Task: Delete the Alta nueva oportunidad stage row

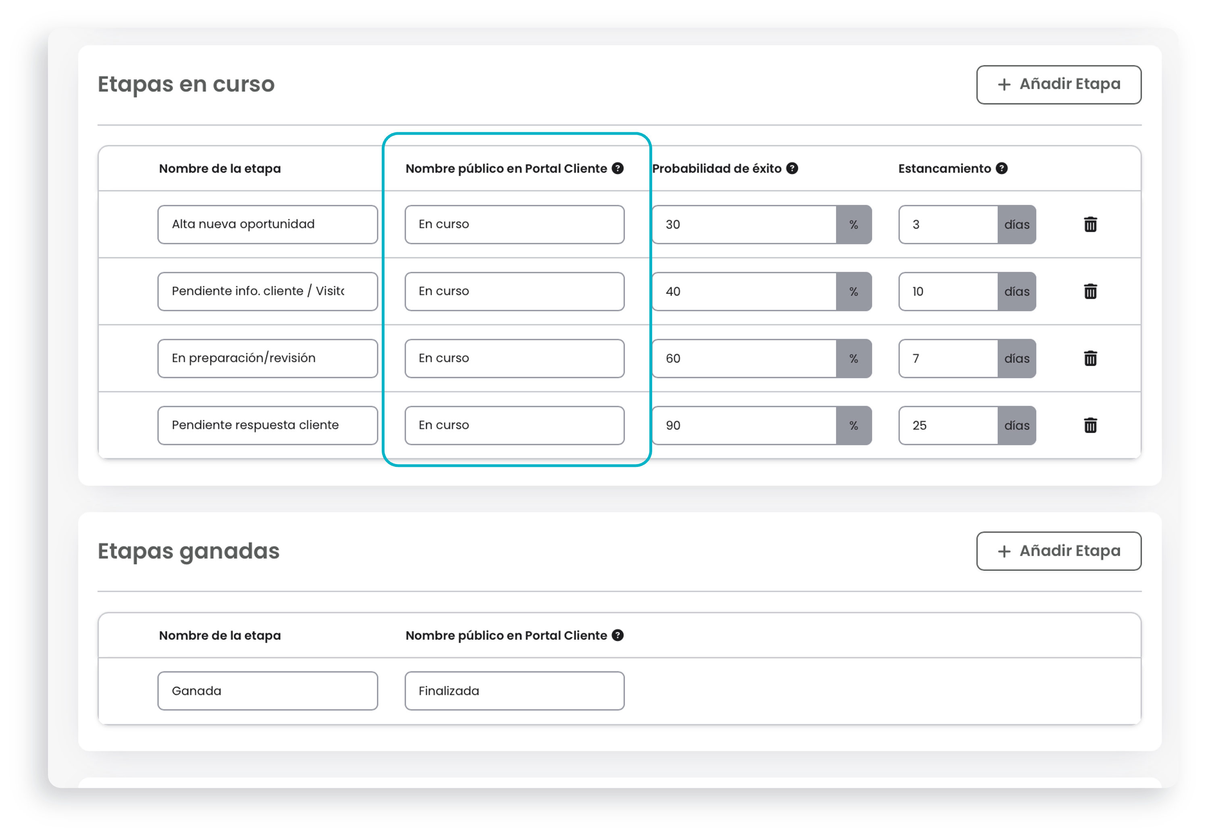Action: tap(1090, 225)
